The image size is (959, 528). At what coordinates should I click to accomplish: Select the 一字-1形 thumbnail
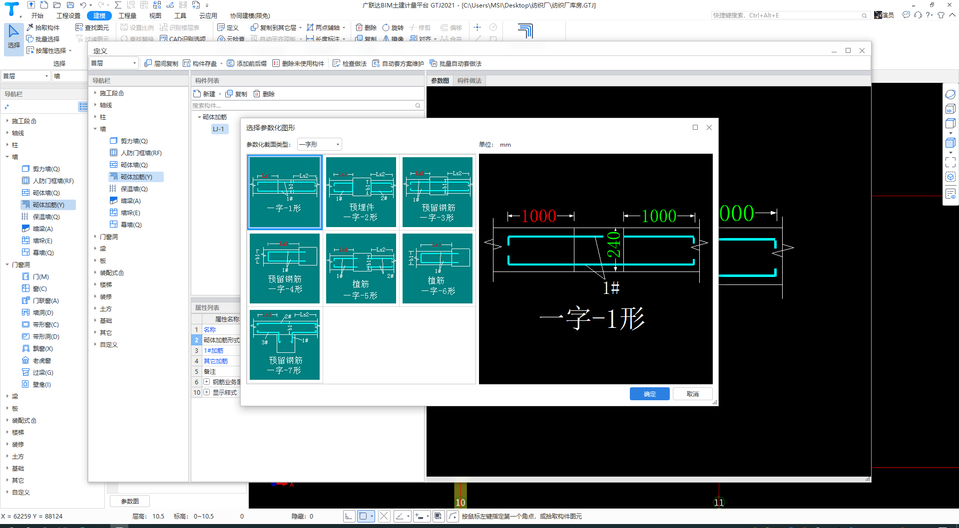(285, 192)
